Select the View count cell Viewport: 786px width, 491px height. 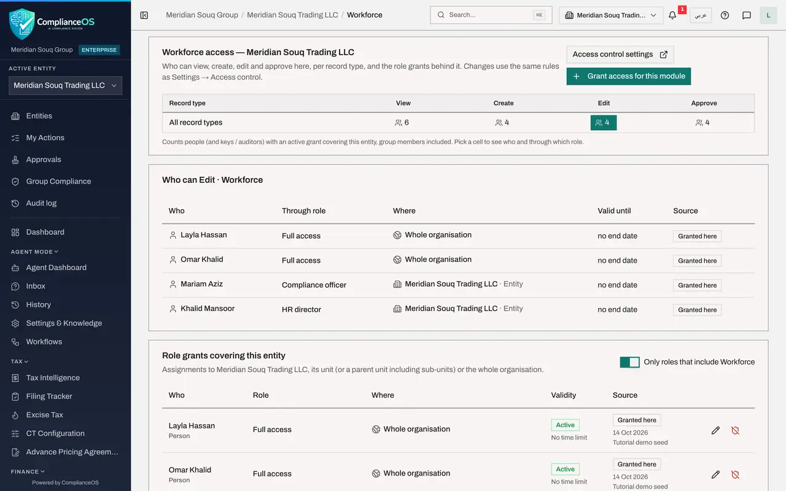click(x=402, y=123)
